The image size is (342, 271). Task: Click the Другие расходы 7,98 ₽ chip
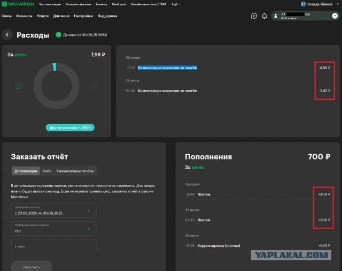coord(70,127)
